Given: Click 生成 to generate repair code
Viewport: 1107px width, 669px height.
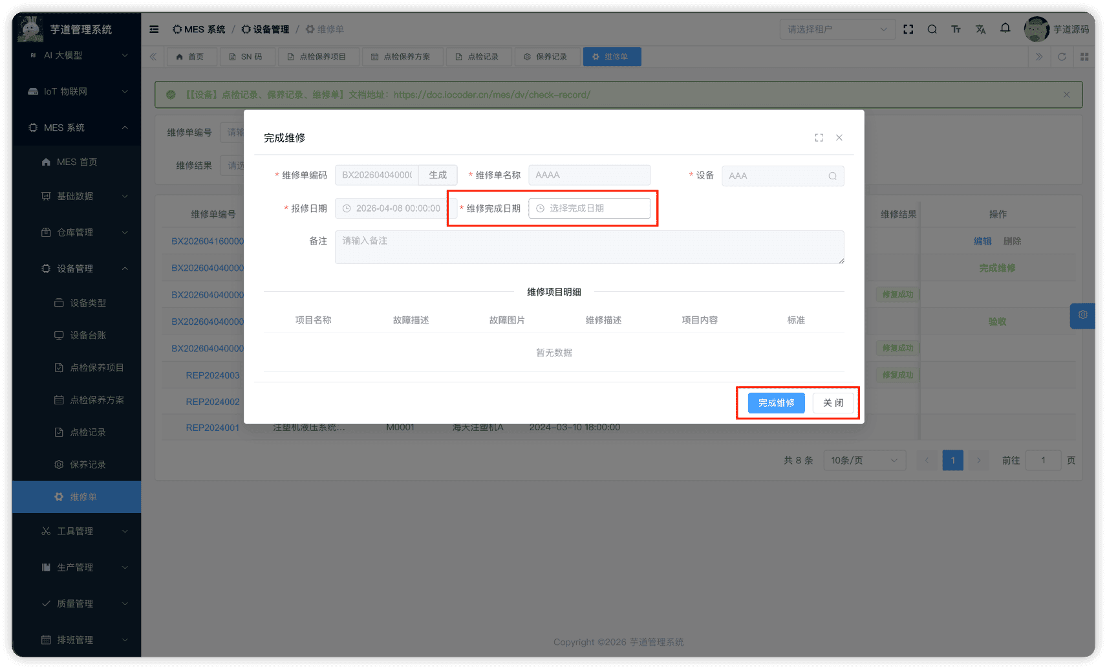Looking at the screenshot, I should click(x=438, y=175).
